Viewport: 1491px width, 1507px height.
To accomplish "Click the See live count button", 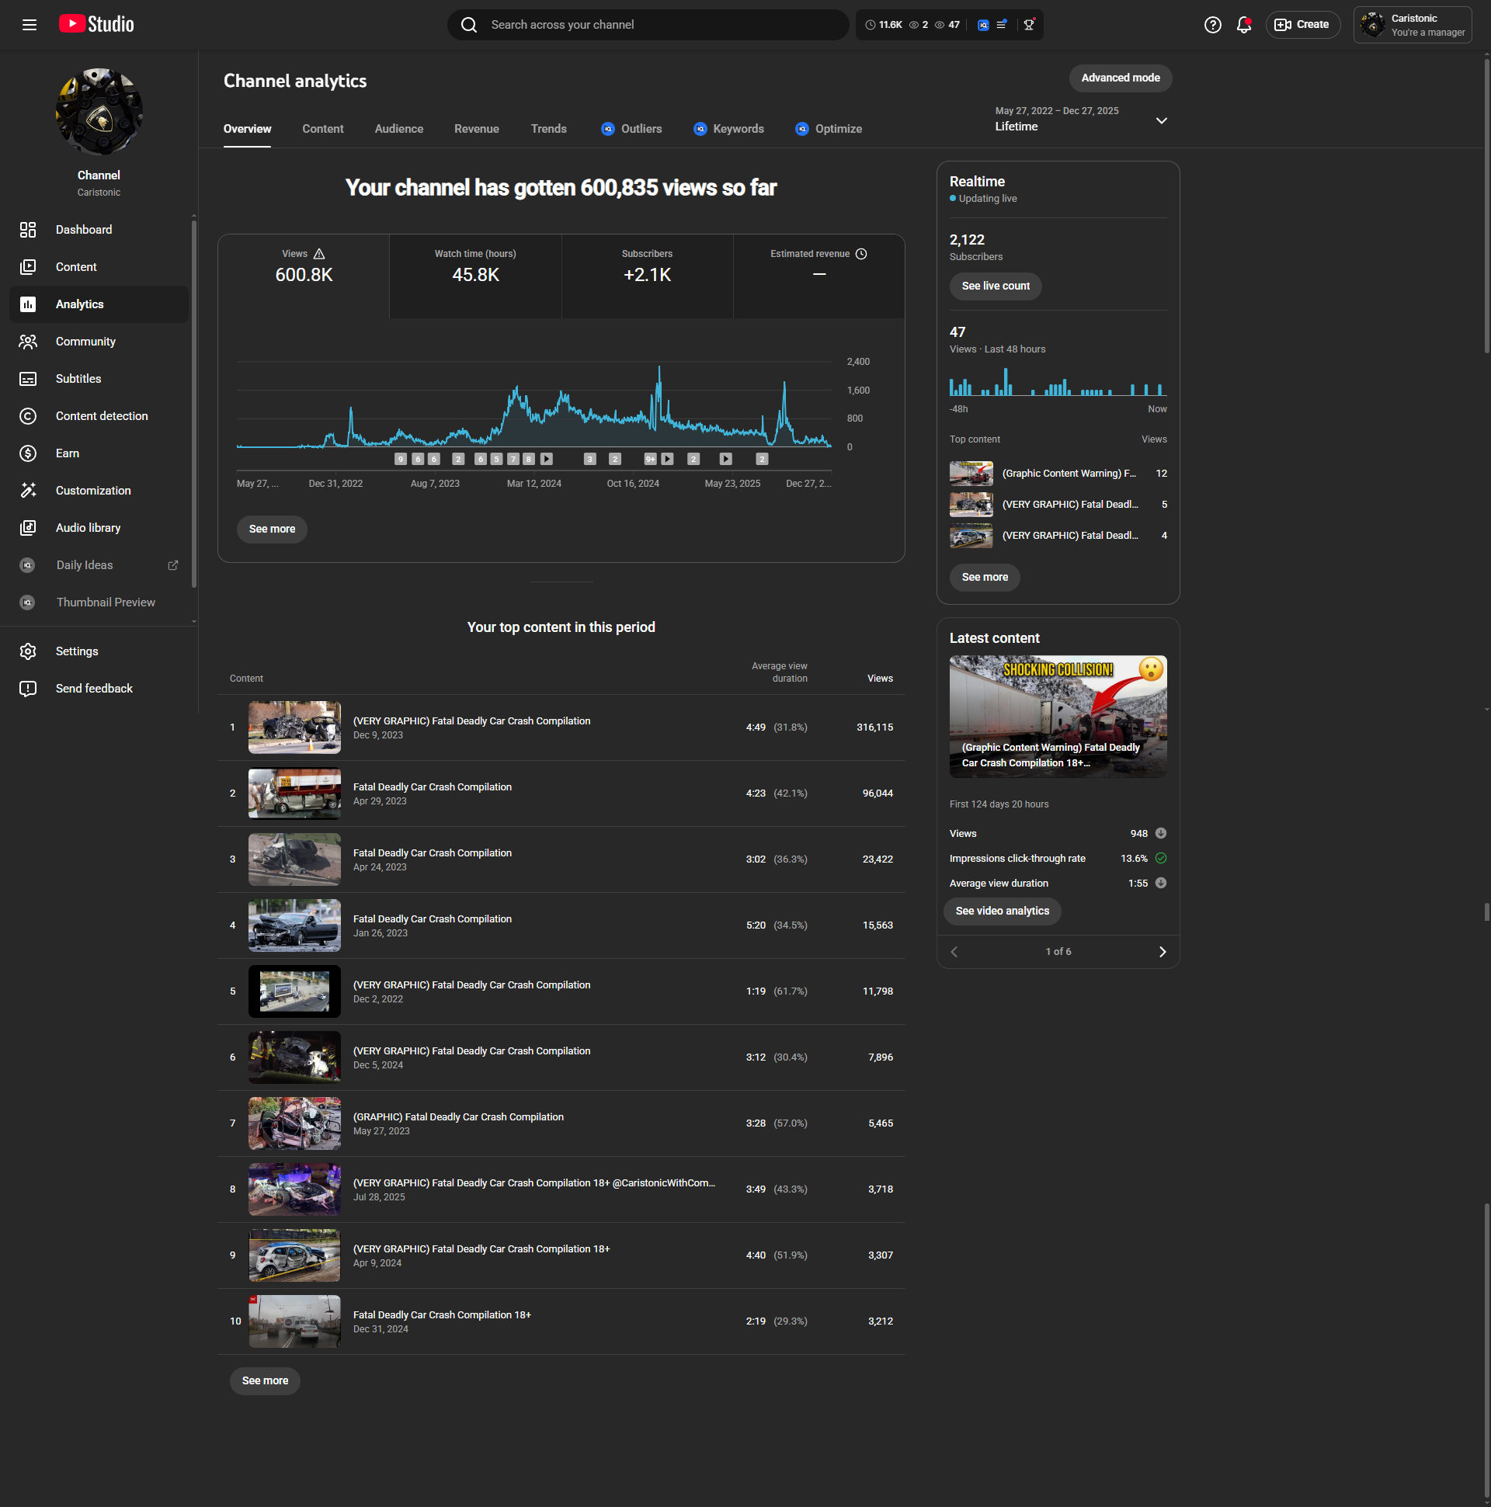I will 995,286.
